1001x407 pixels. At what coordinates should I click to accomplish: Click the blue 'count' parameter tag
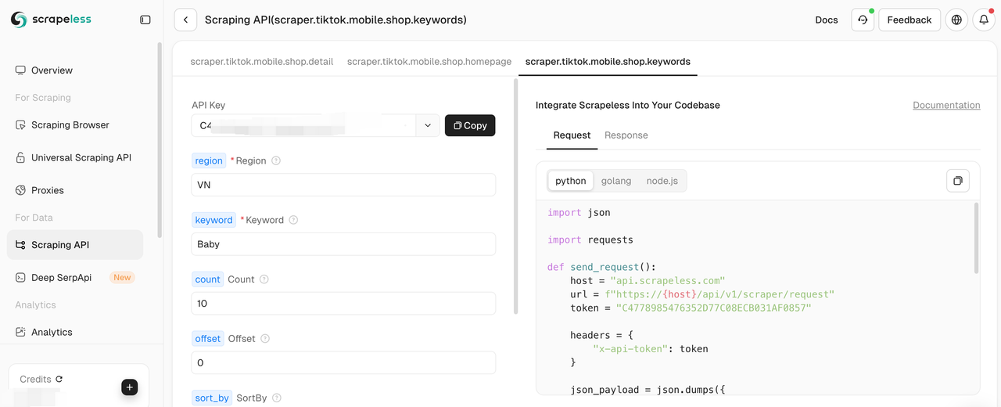(208, 279)
